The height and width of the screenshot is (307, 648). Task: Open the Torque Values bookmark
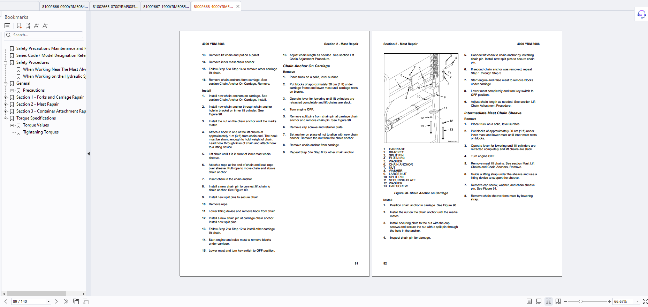pyautogui.click(x=36, y=125)
